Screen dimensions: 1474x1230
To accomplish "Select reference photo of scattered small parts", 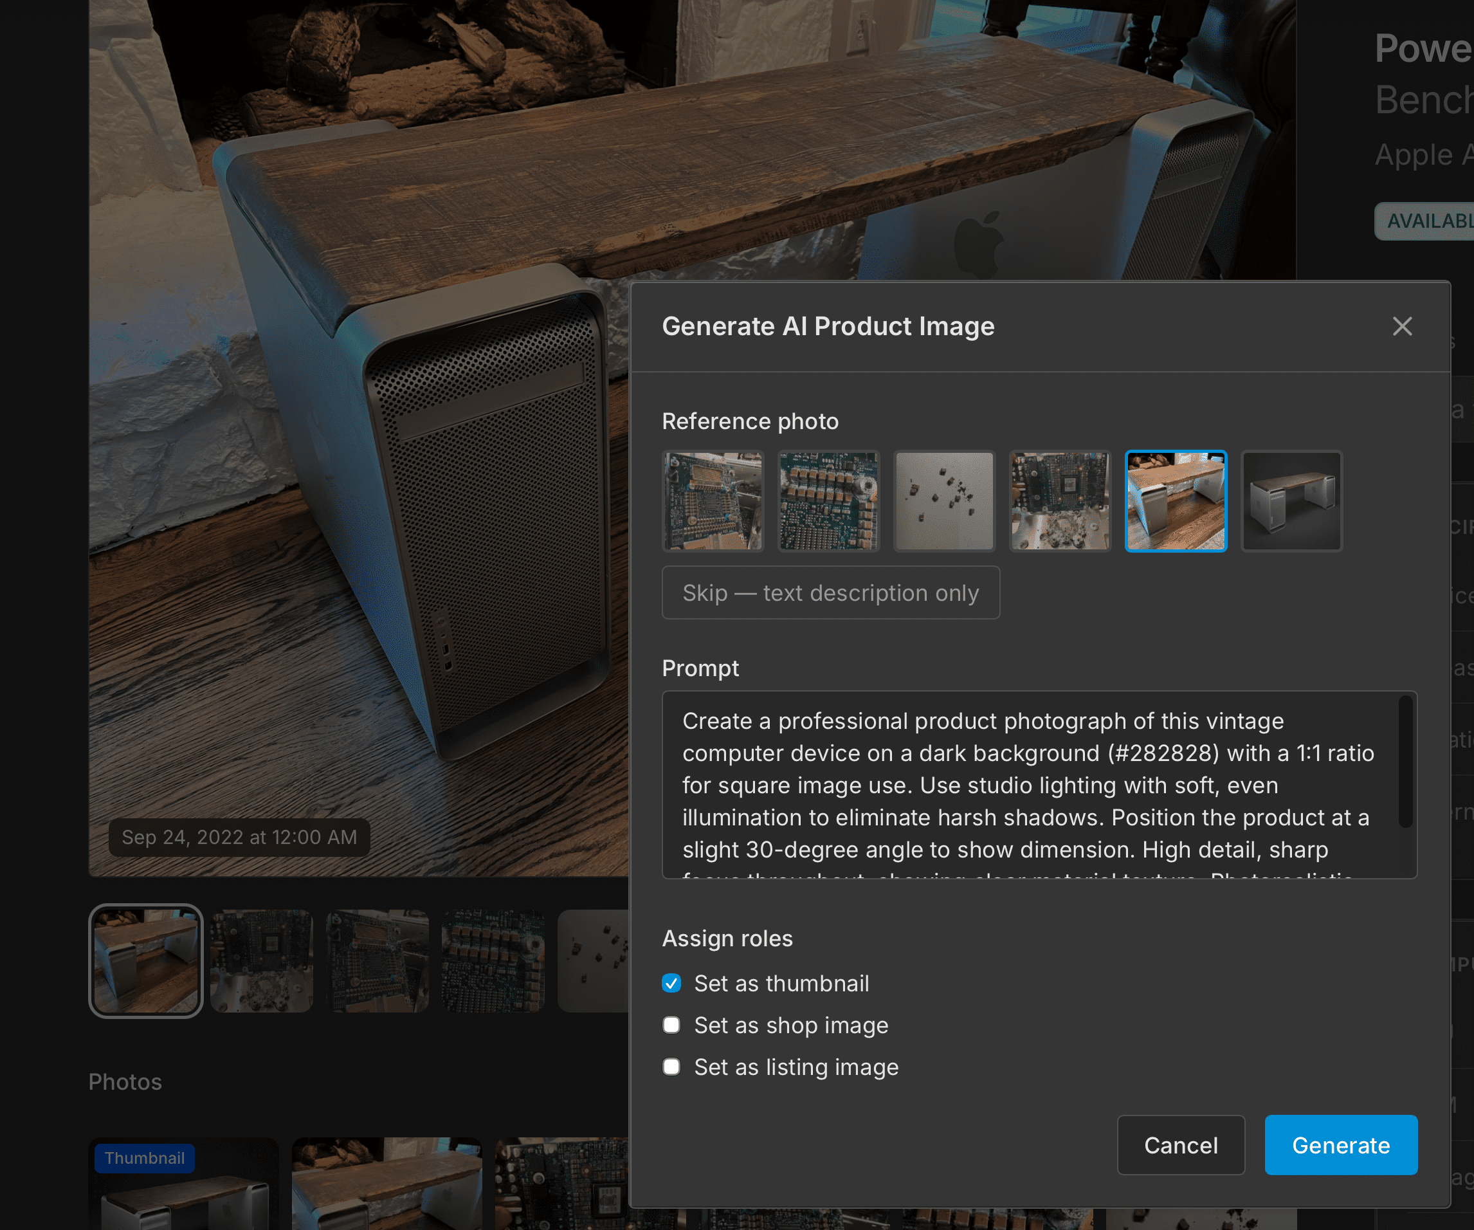I will click(x=944, y=500).
